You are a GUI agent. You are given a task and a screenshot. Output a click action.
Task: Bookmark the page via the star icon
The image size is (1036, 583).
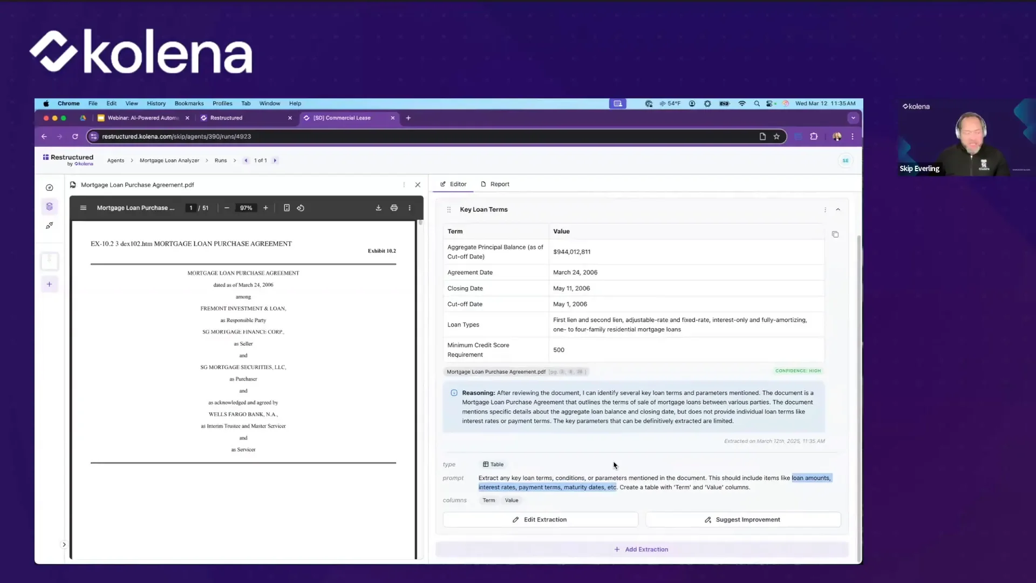point(776,137)
